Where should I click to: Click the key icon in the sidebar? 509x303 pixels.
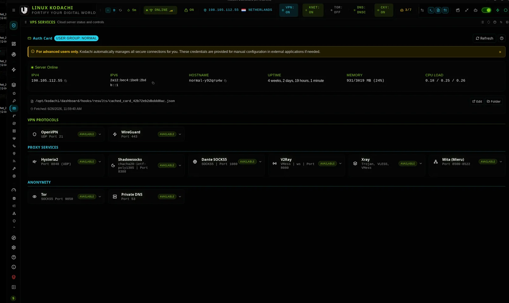pos(14,101)
